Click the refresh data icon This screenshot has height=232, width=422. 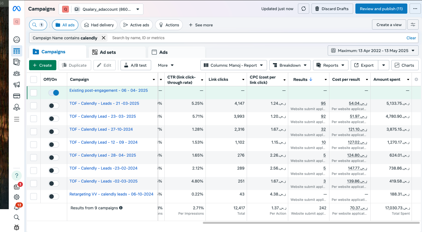click(303, 9)
